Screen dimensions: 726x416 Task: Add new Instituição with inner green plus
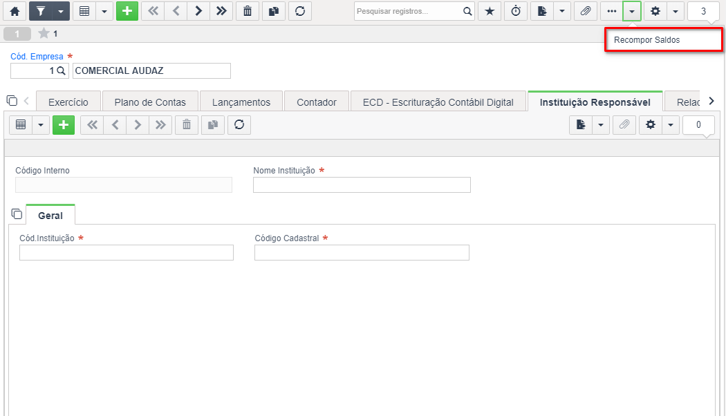(x=64, y=125)
